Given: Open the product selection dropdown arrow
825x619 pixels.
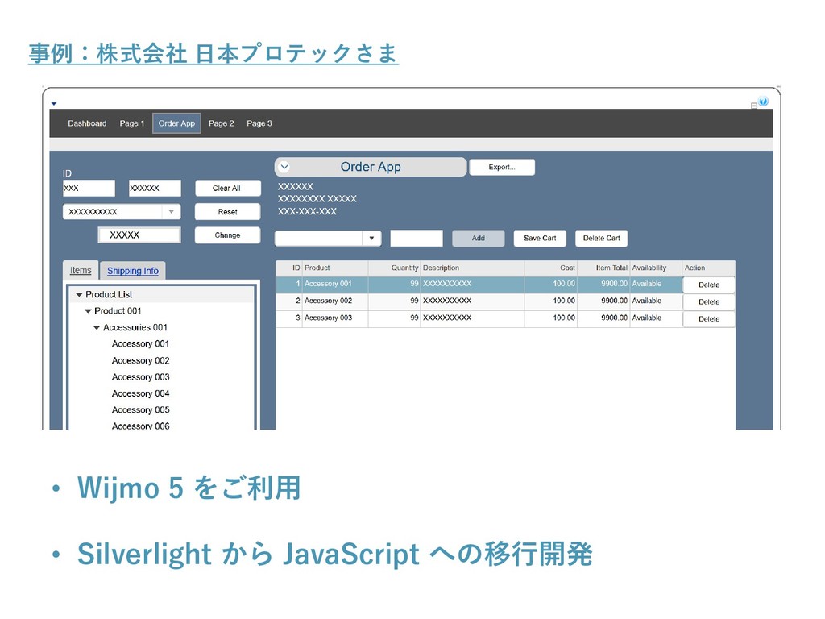Looking at the screenshot, I should pos(371,238).
